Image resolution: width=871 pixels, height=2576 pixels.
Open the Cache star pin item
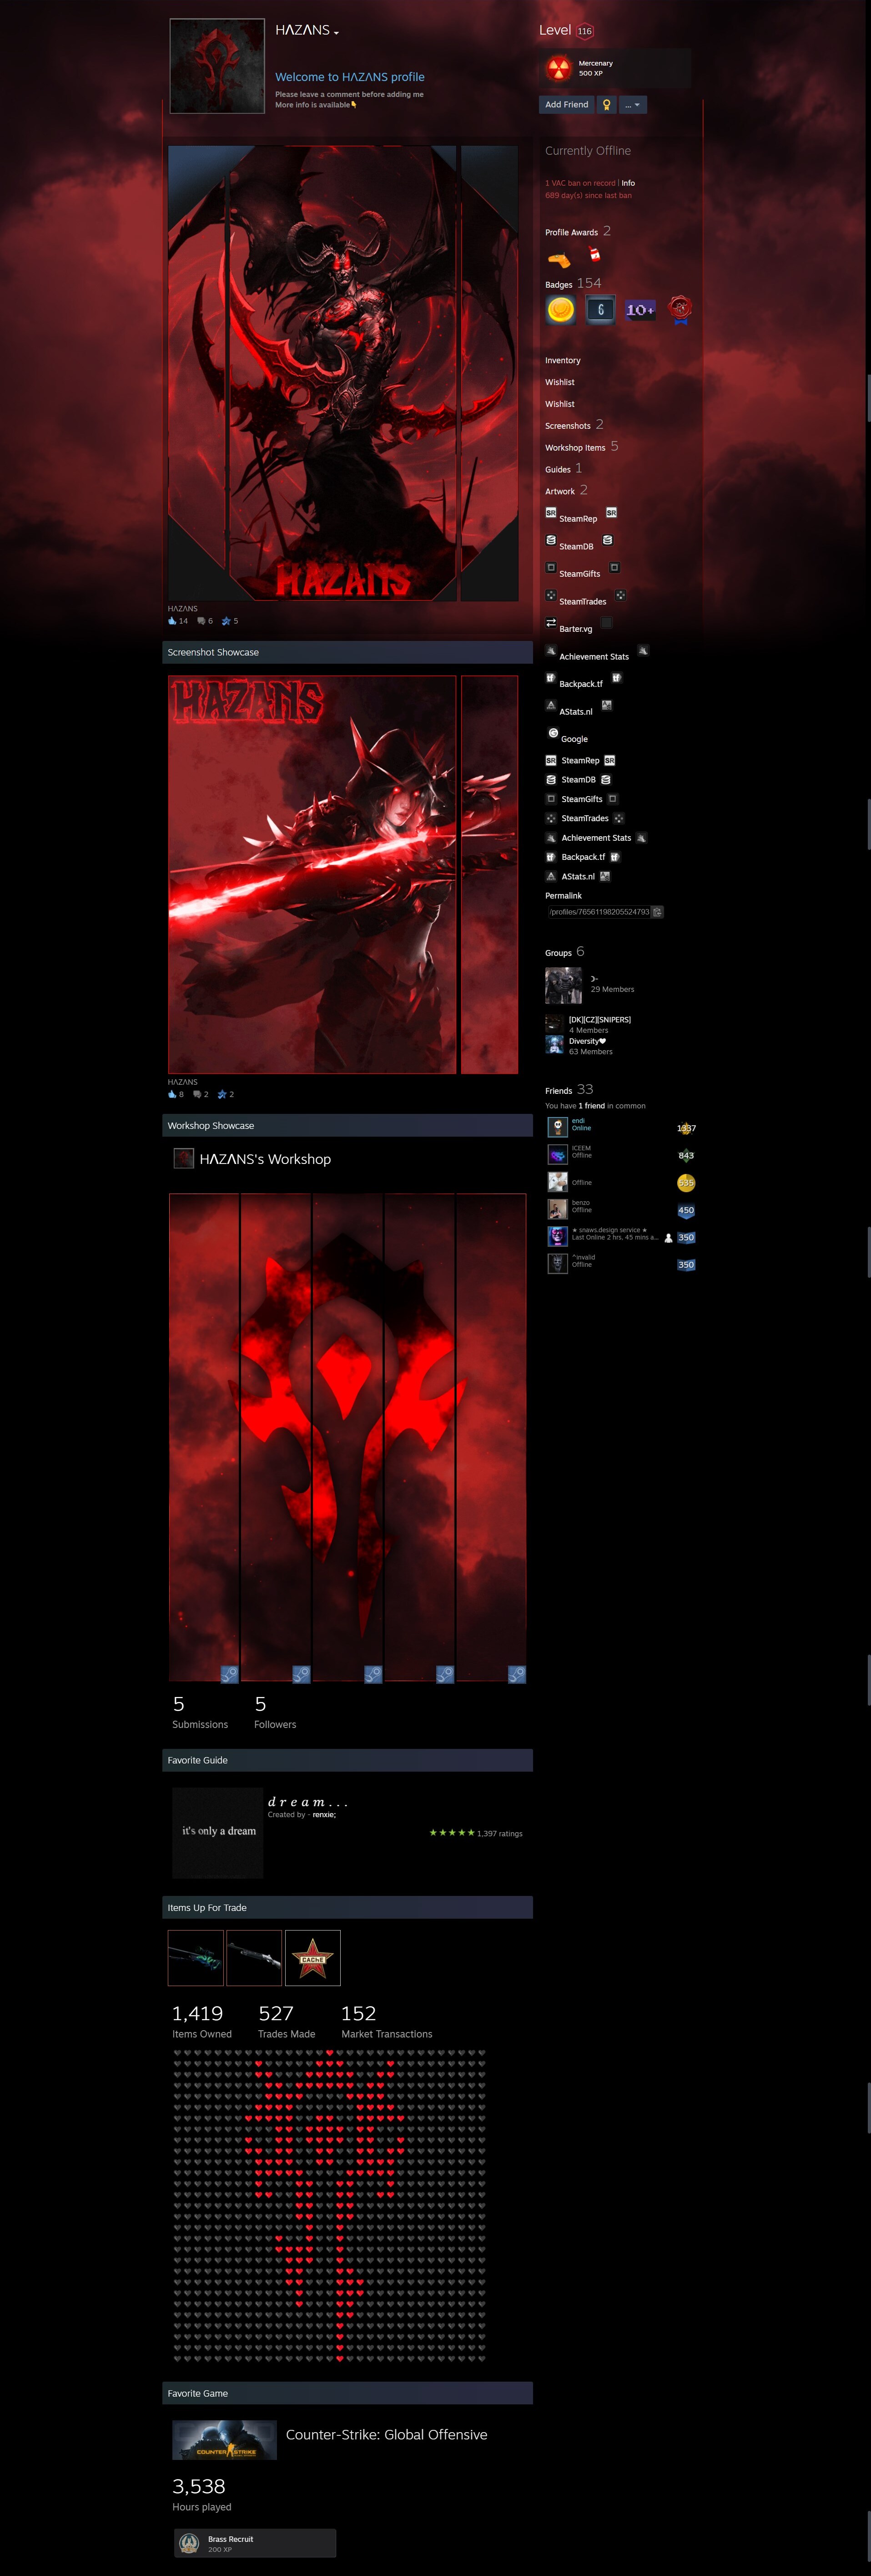pos(312,1957)
